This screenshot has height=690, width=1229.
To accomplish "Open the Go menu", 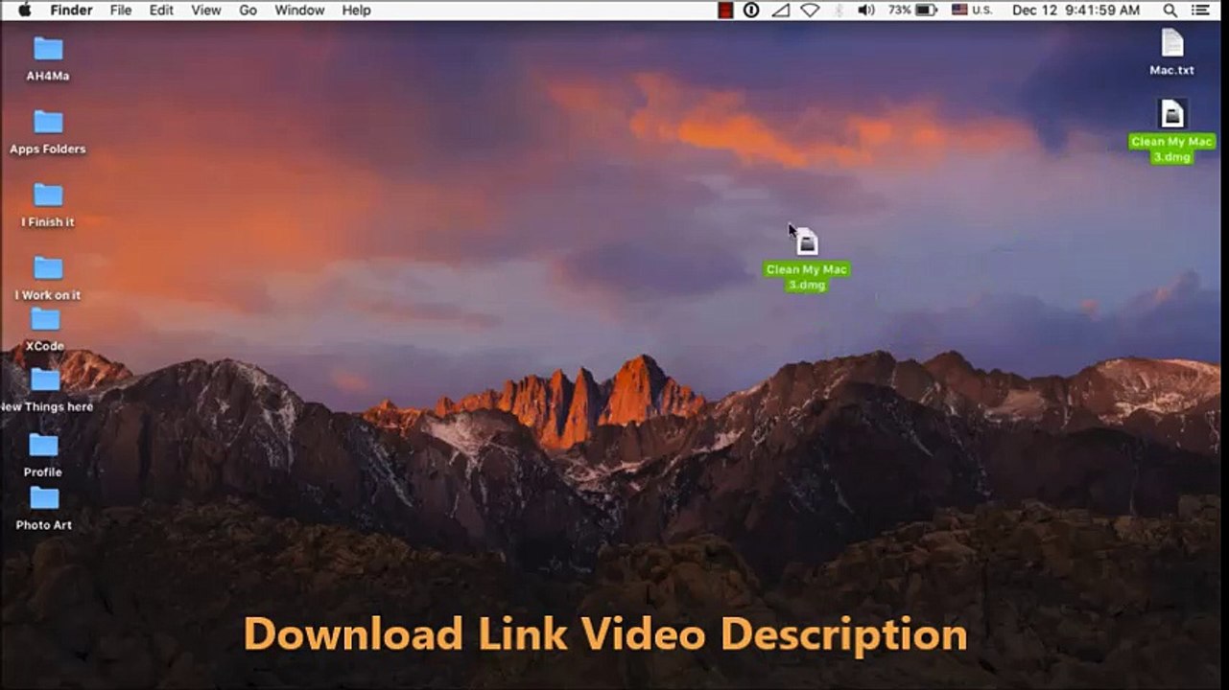I will (248, 10).
